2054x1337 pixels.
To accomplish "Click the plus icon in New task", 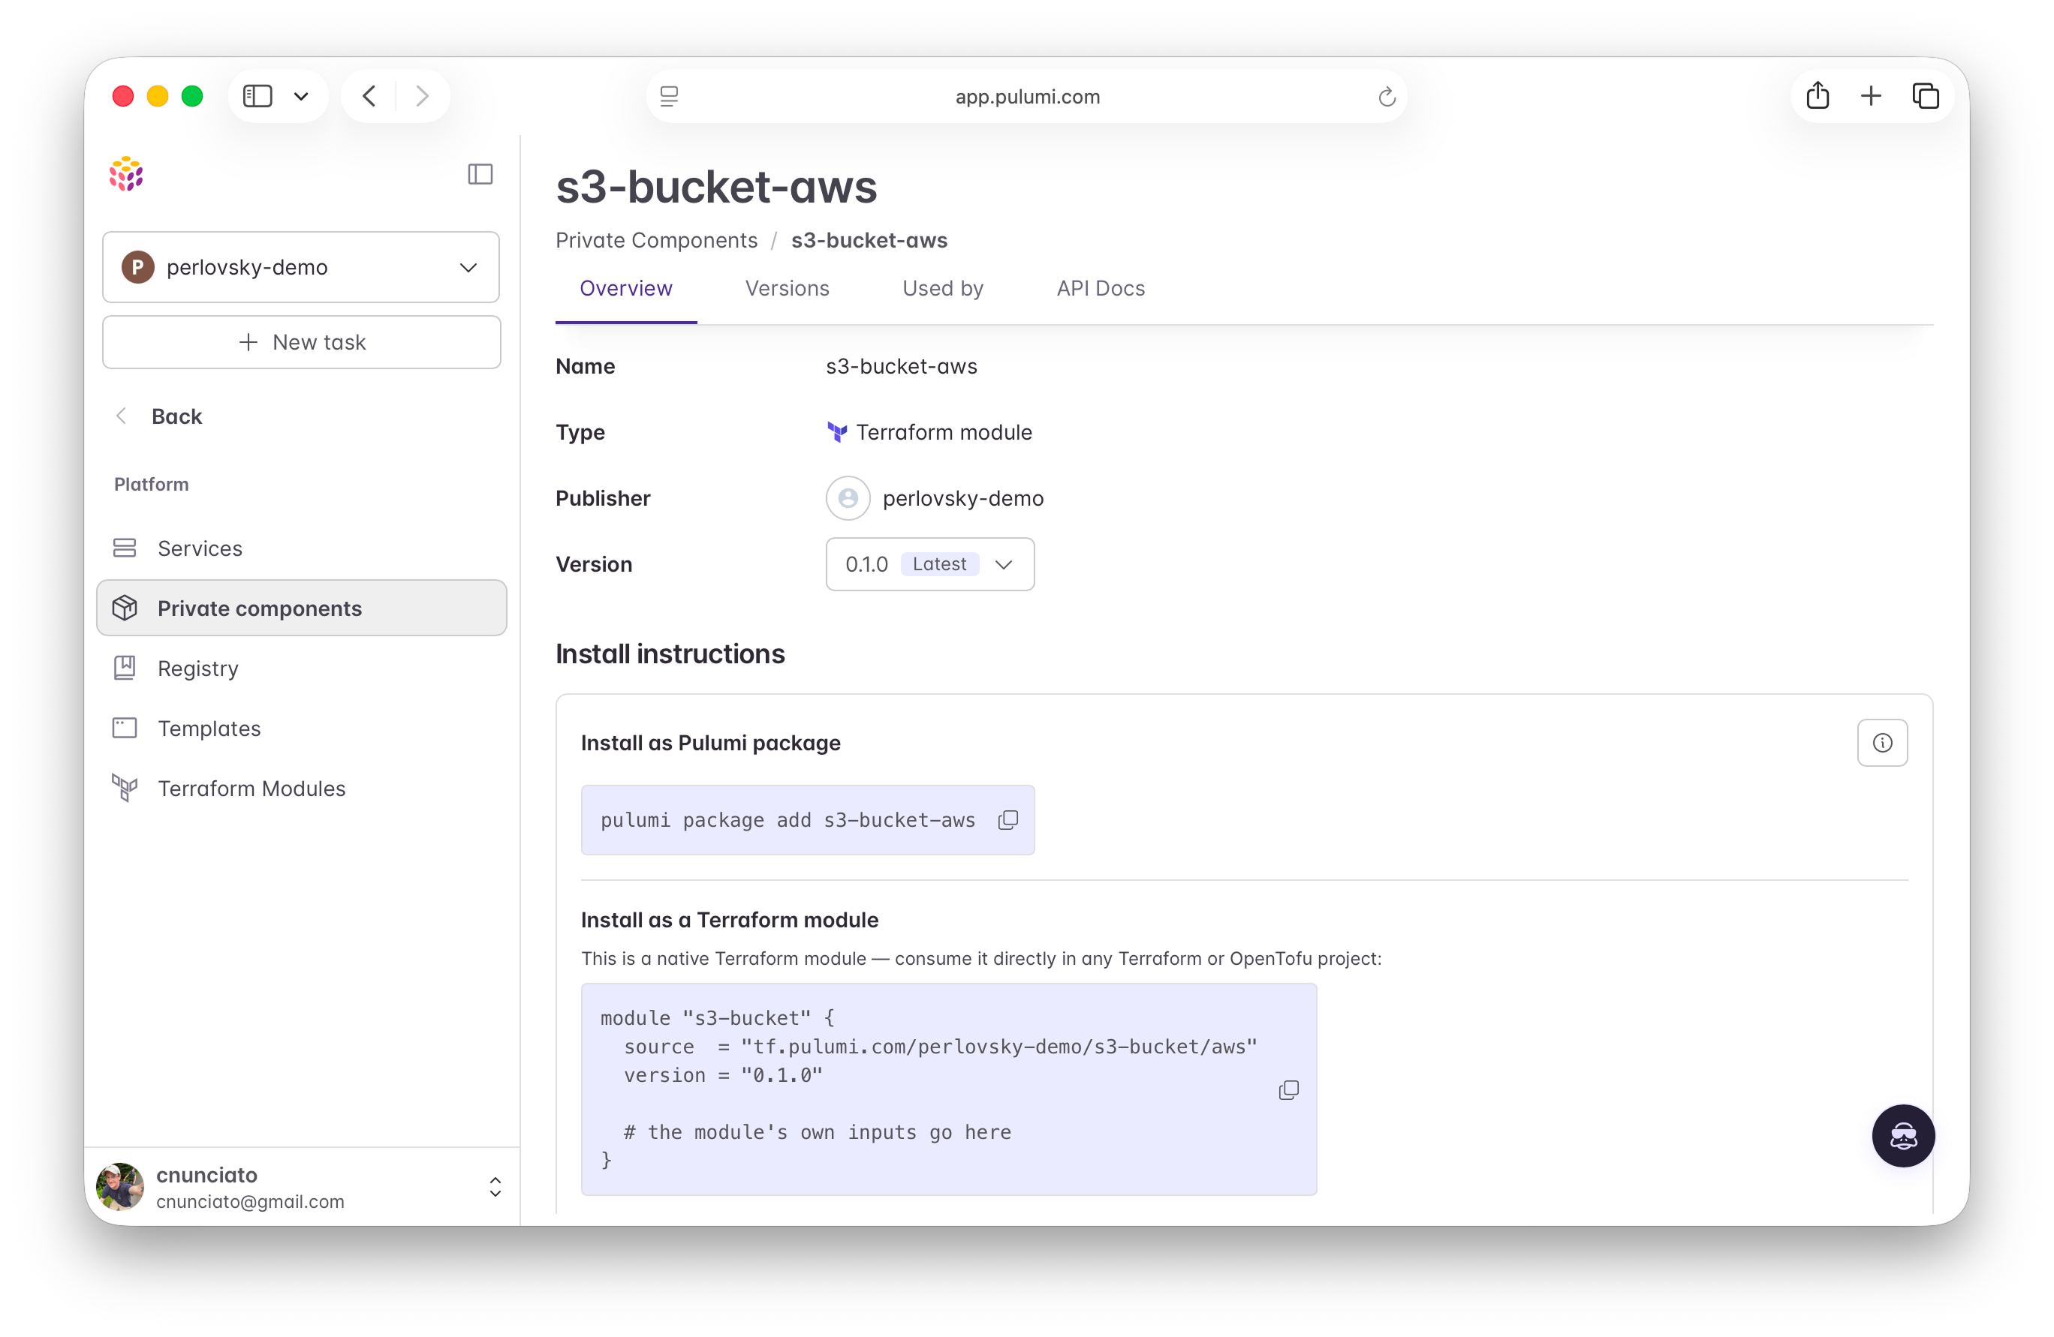I will click(x=248, y=341).
